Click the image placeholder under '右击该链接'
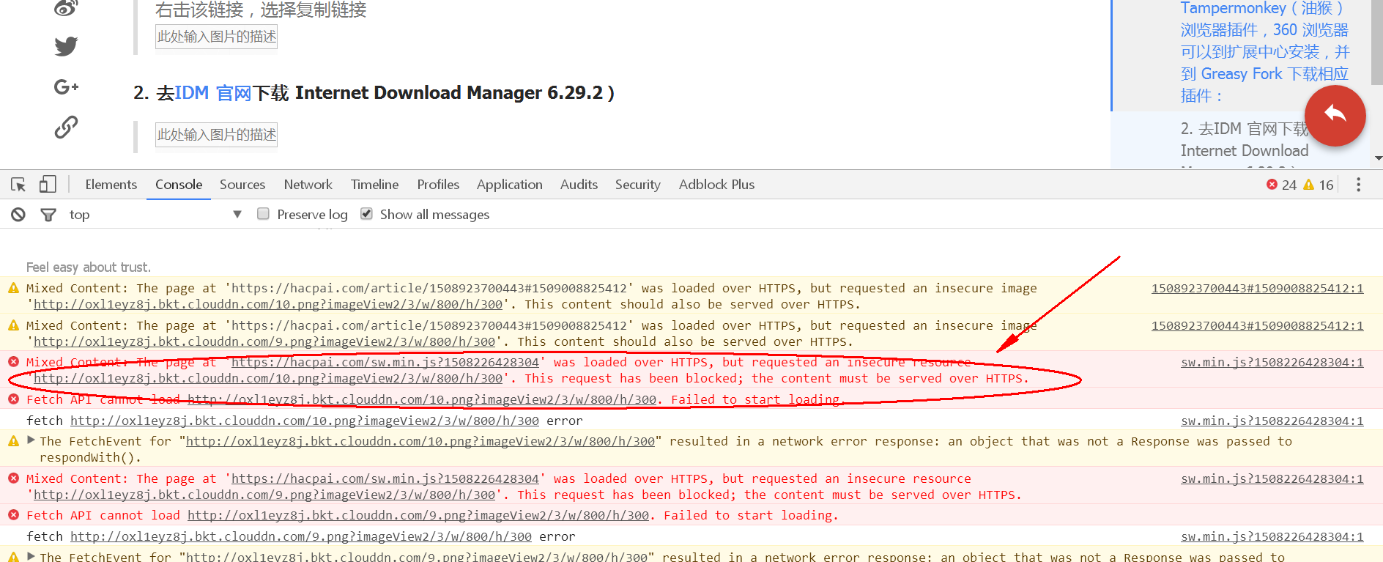 pos(216,37)
